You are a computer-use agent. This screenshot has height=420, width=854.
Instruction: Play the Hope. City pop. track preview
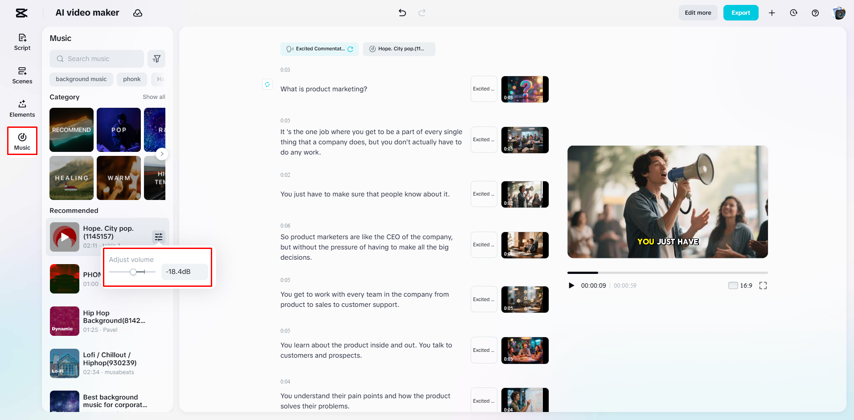[65, 237]
